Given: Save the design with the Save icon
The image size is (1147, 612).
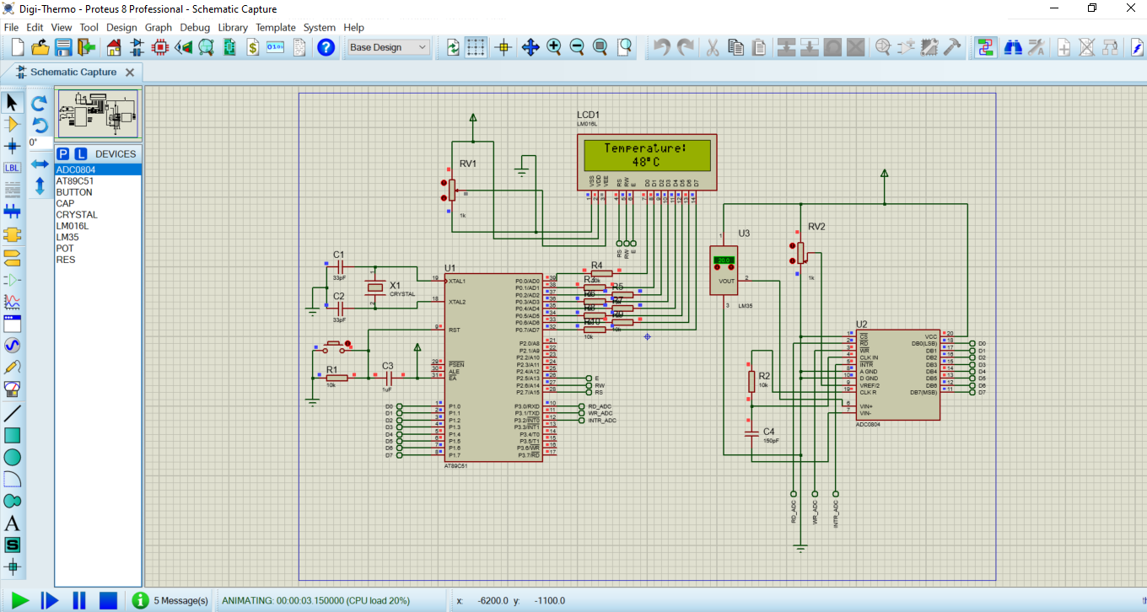Looking at the screenshot, I should (62, 47).
